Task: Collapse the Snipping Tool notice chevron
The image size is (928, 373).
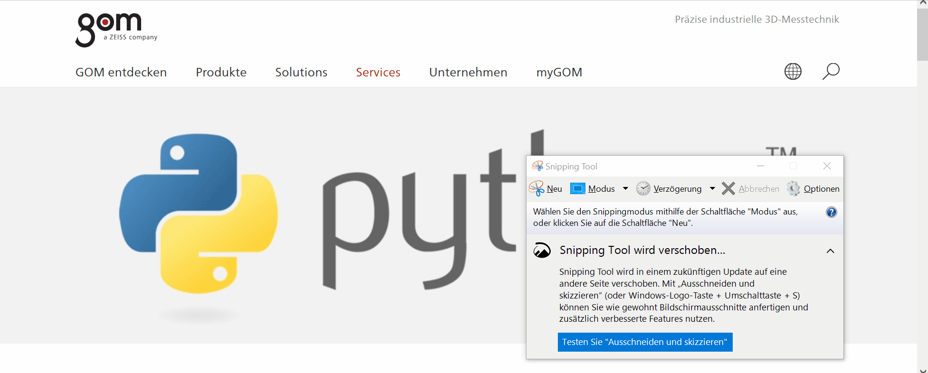Action: [x=830, y=251]
